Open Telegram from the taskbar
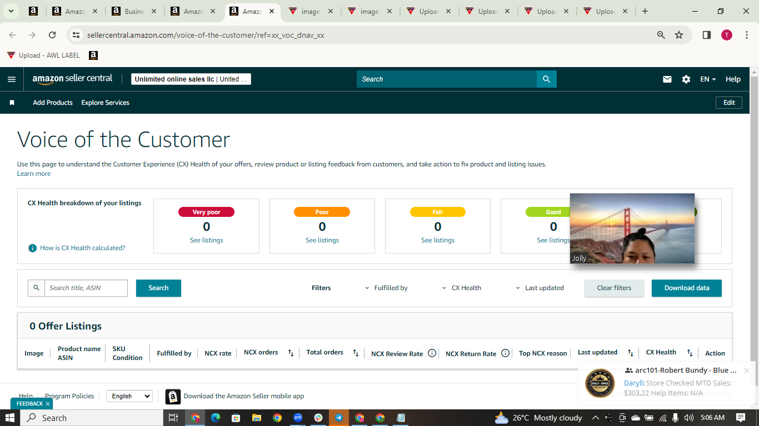The height and width of the screenshot is (426, 759). (x=339, y=418)
